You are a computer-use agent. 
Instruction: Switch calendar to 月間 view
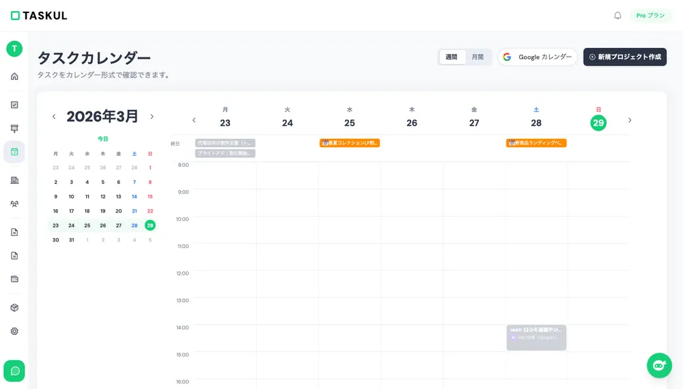coord(477,57)
